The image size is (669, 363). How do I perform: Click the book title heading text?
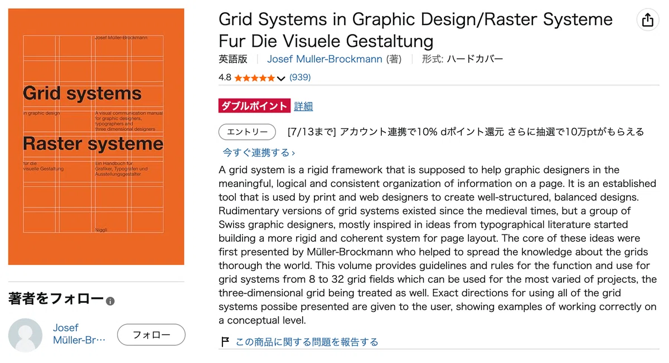click(415, 30)
